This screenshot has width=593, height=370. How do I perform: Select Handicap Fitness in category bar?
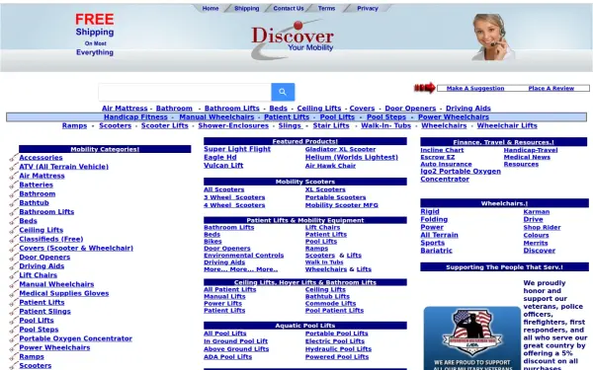(135, 117)
